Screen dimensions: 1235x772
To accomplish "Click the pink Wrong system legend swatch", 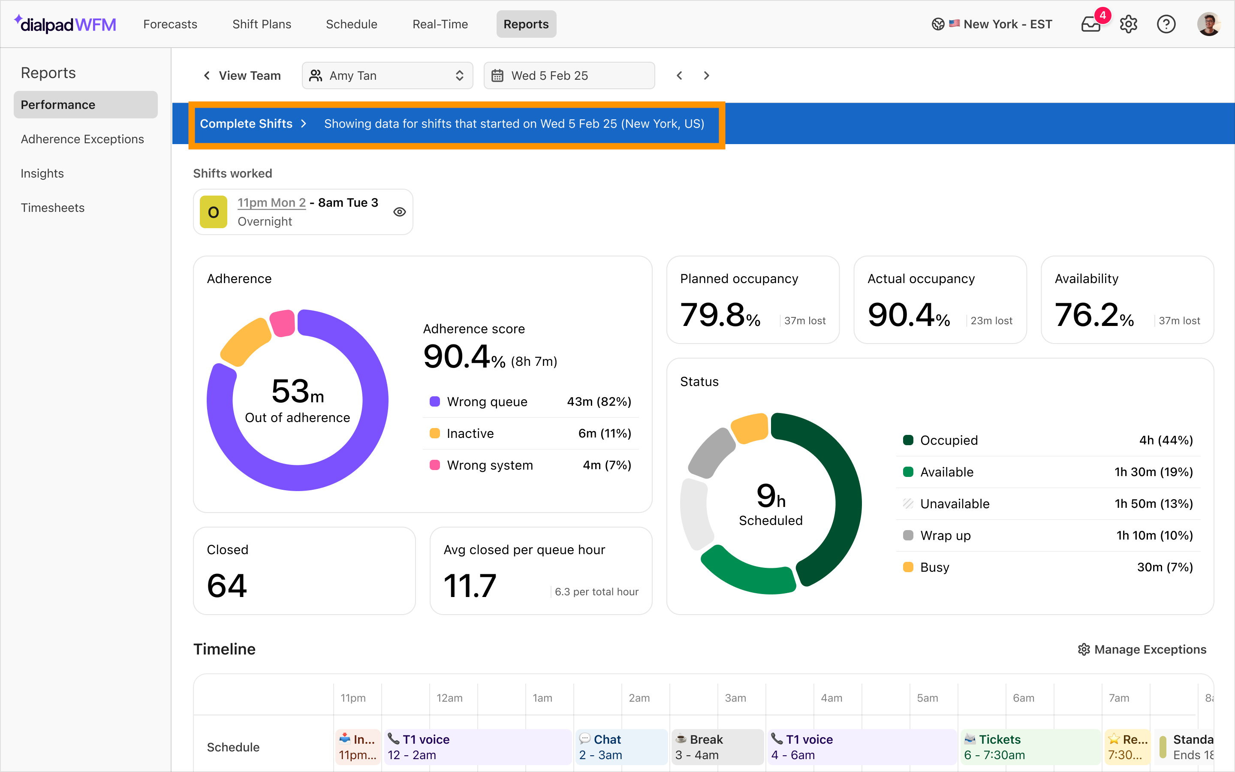I will [x=435, y=464].
